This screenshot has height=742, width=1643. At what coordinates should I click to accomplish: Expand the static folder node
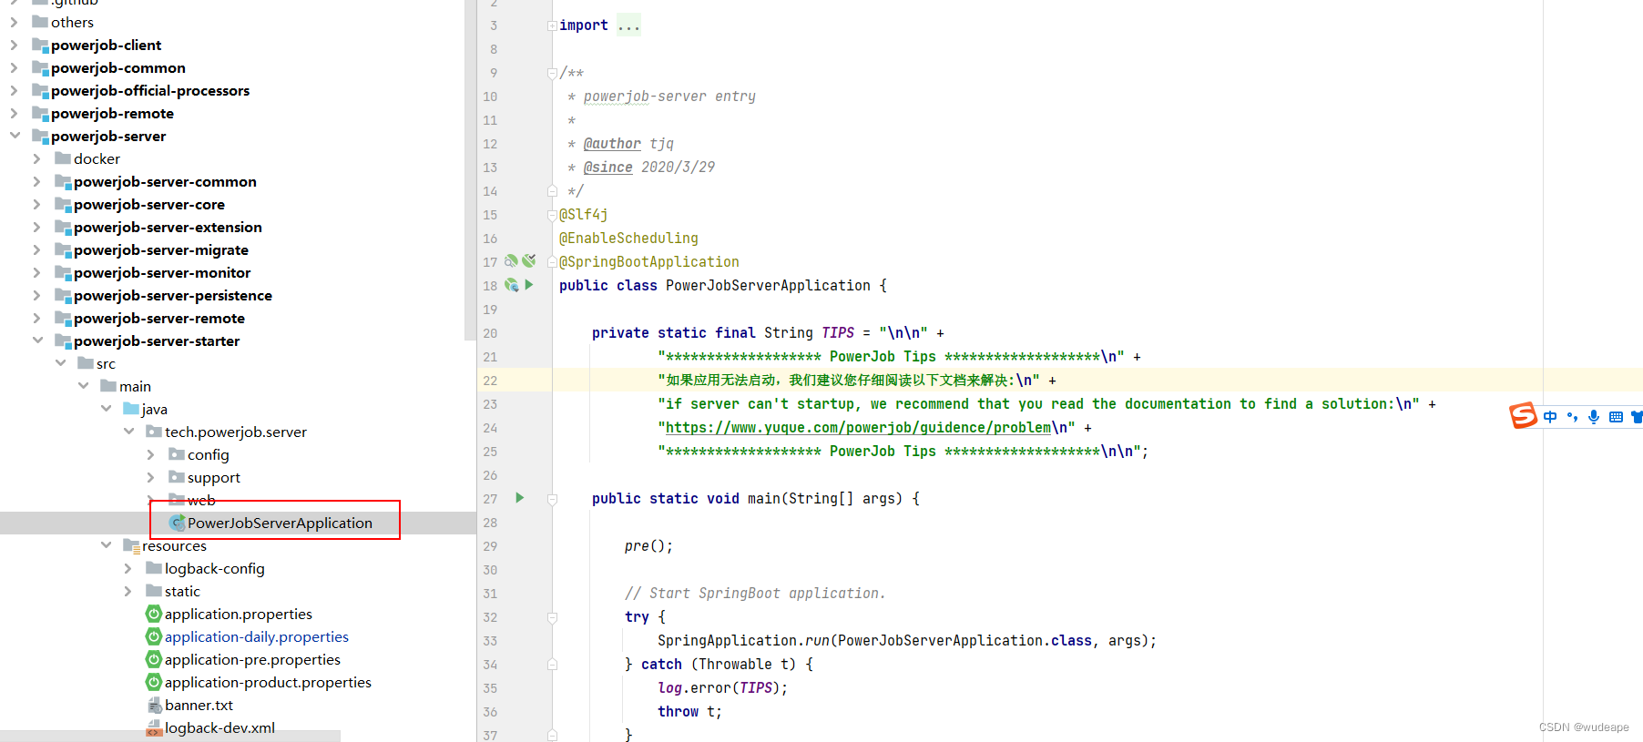(128, 591)
